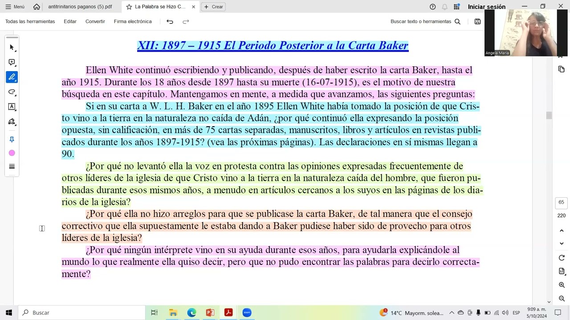Select the arrow selection tool
The width and height of the screenshot is (570, 320).
(12, 47)
